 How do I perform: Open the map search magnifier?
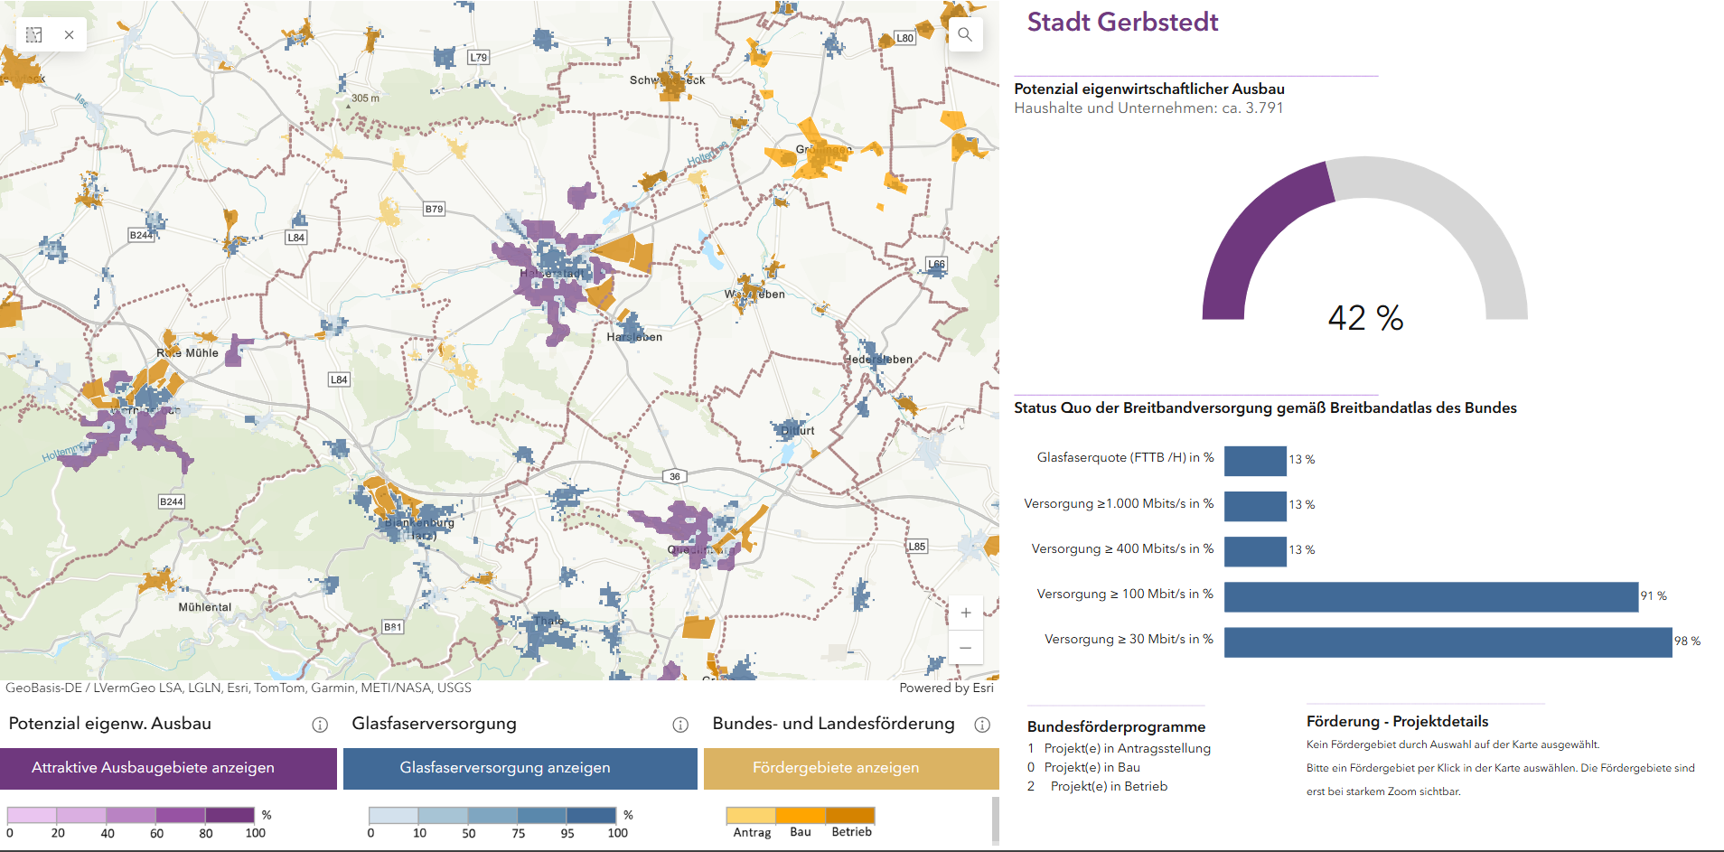click(965, 34)
